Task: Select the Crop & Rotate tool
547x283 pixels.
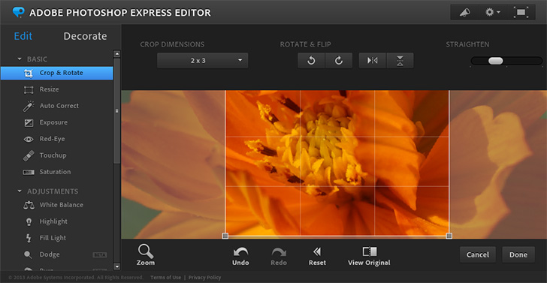Action: pos(56,74)
